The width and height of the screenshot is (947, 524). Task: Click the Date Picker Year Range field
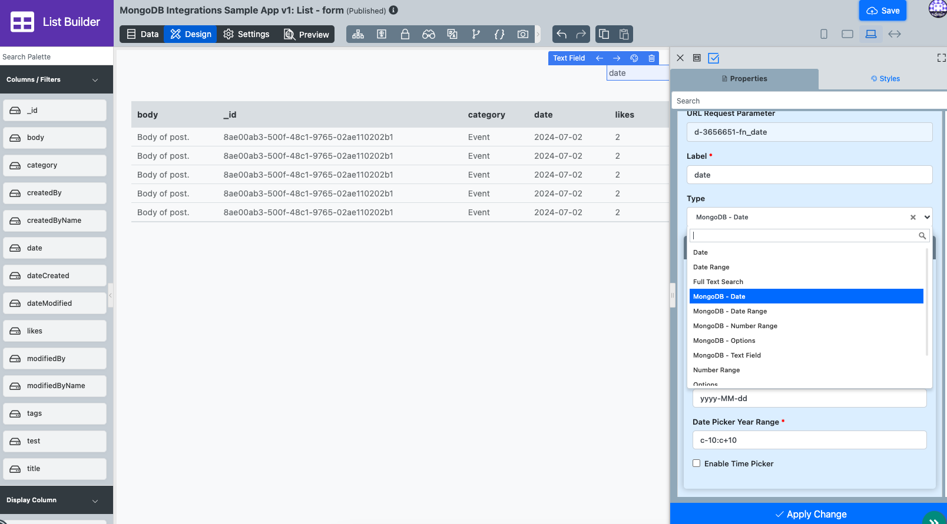[809, 440]
